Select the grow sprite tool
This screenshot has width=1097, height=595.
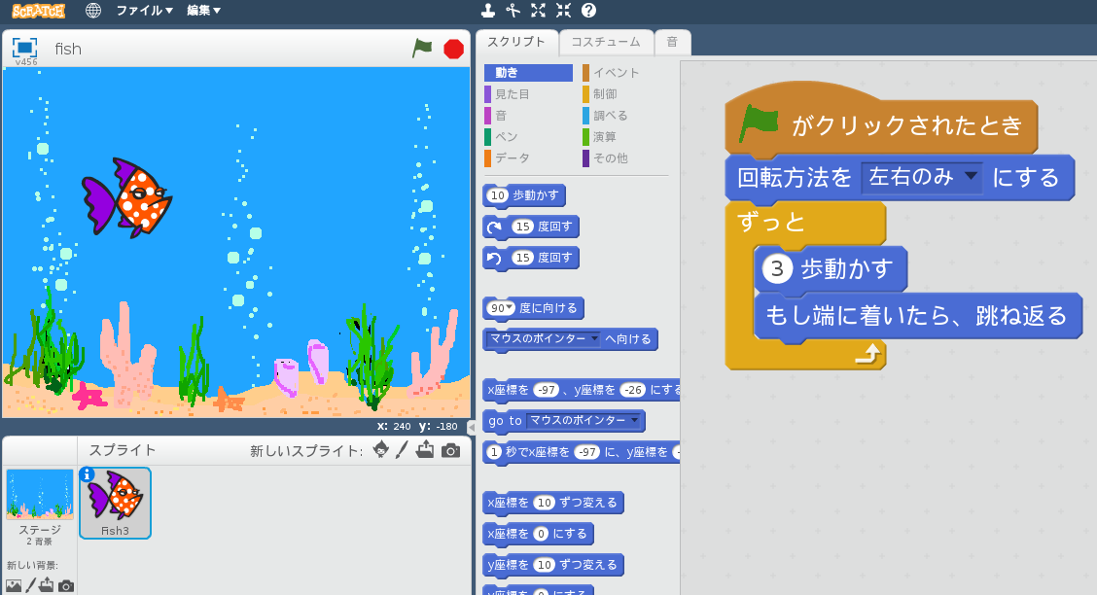(538, 11)
